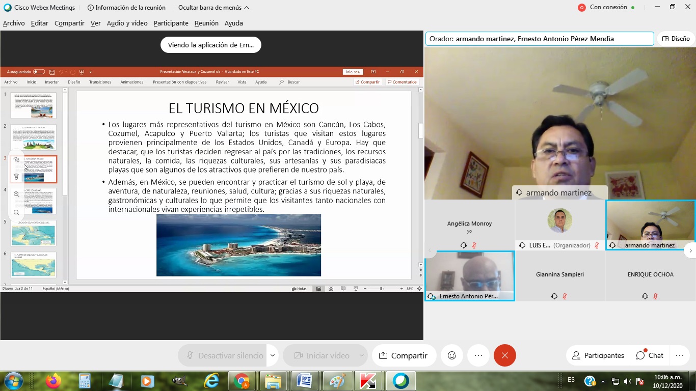
Task: Toggle Giannina Sampieri's muted microphone icon
Action: click(x=565, y=296)
